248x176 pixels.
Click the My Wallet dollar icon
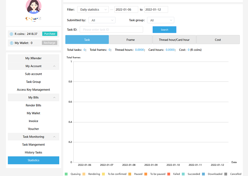tap(11, 43)
